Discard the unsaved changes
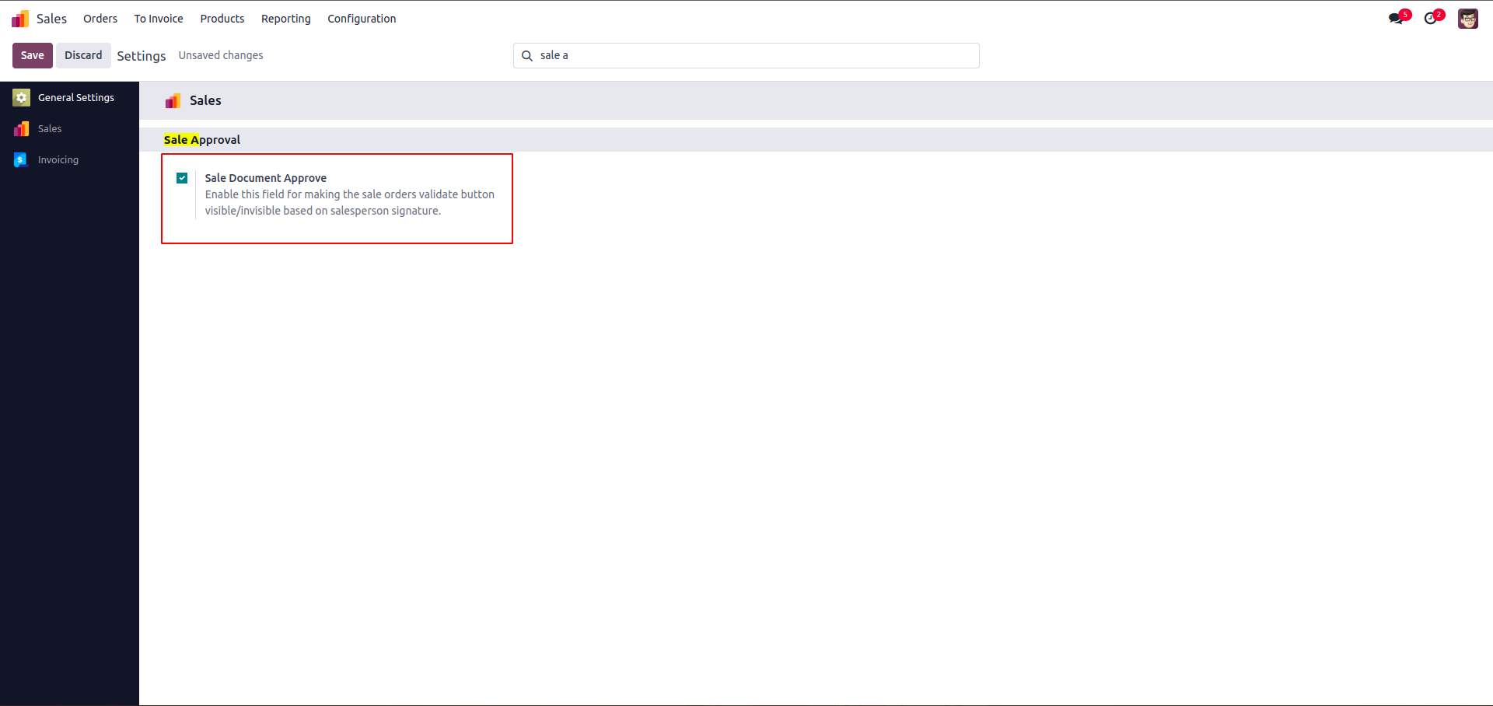The width and height of the screenshot is (1493, 706). tap(83, 55)
